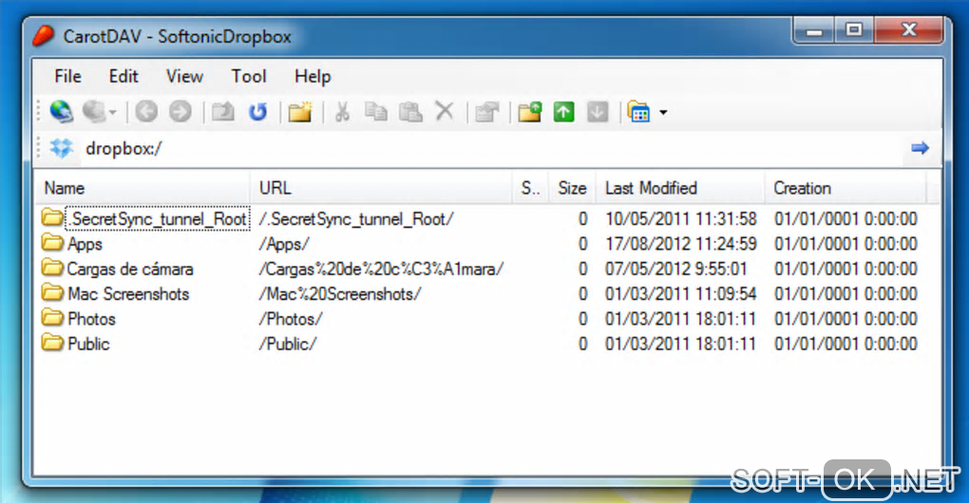
Task: Open the Edit menu
Action: tap(123, 76)
